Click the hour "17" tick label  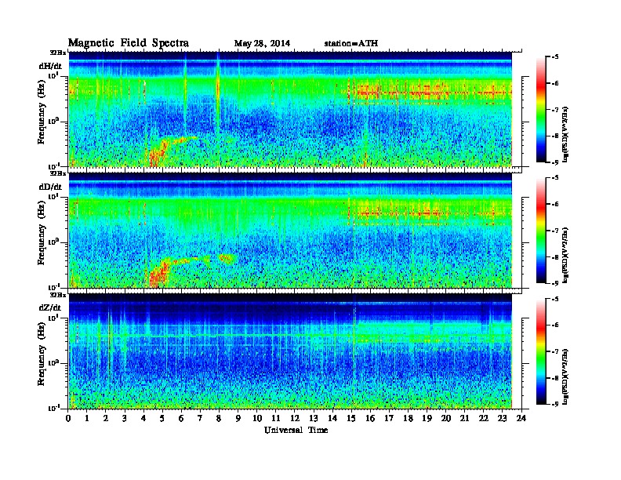390,419
